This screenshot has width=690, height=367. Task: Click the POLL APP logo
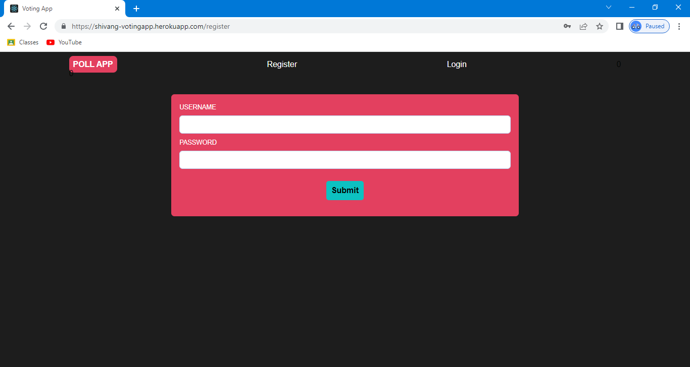(x=93, y=64)
